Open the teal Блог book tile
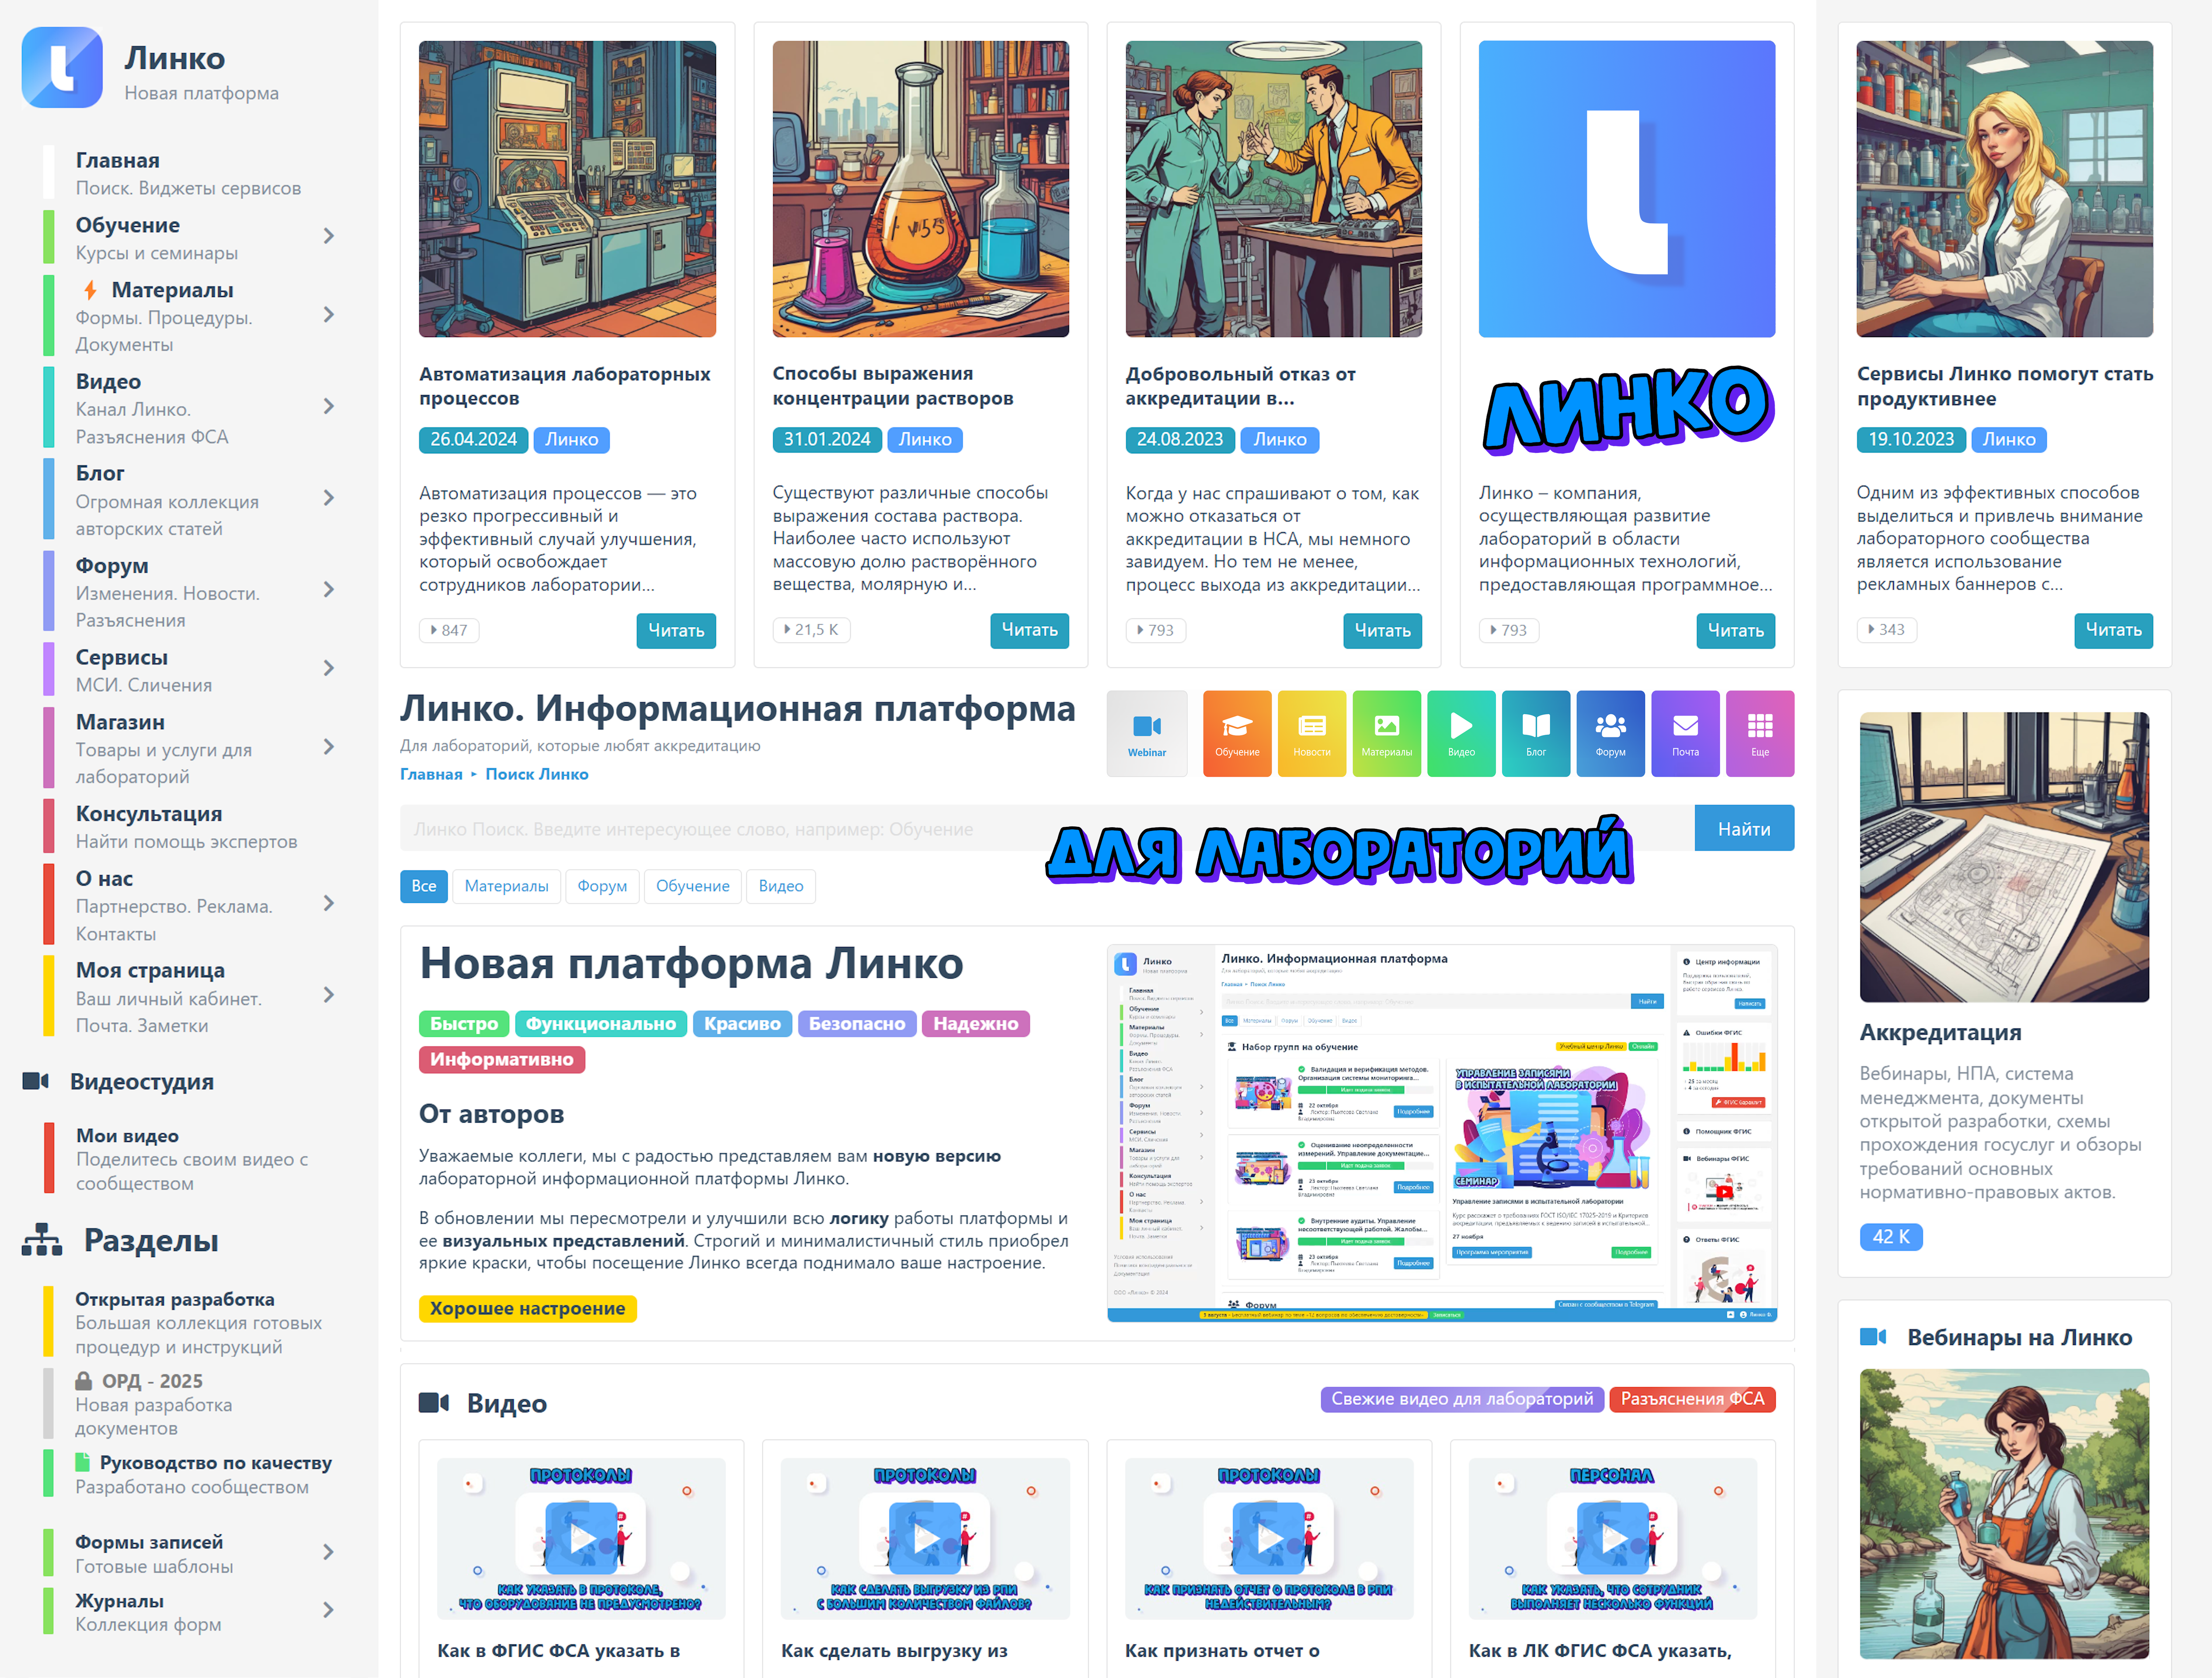The width and height of the screenshot is (2212, 1678). (x=1536, y=734)
